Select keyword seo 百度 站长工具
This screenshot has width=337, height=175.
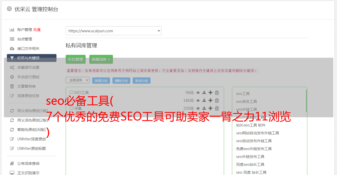point(251,172)
